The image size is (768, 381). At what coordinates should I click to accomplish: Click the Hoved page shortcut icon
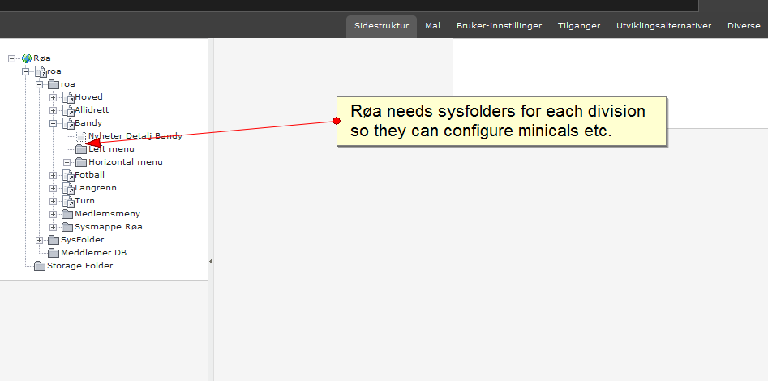pos(68,97)
